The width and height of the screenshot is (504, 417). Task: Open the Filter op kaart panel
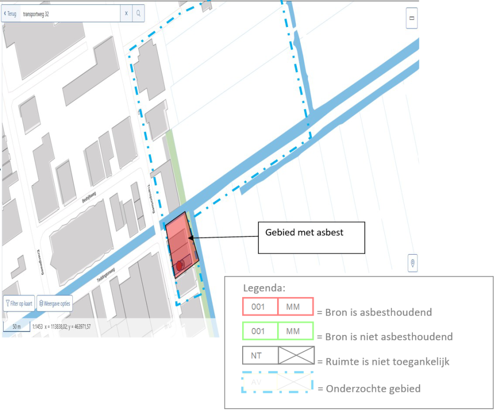19,303
